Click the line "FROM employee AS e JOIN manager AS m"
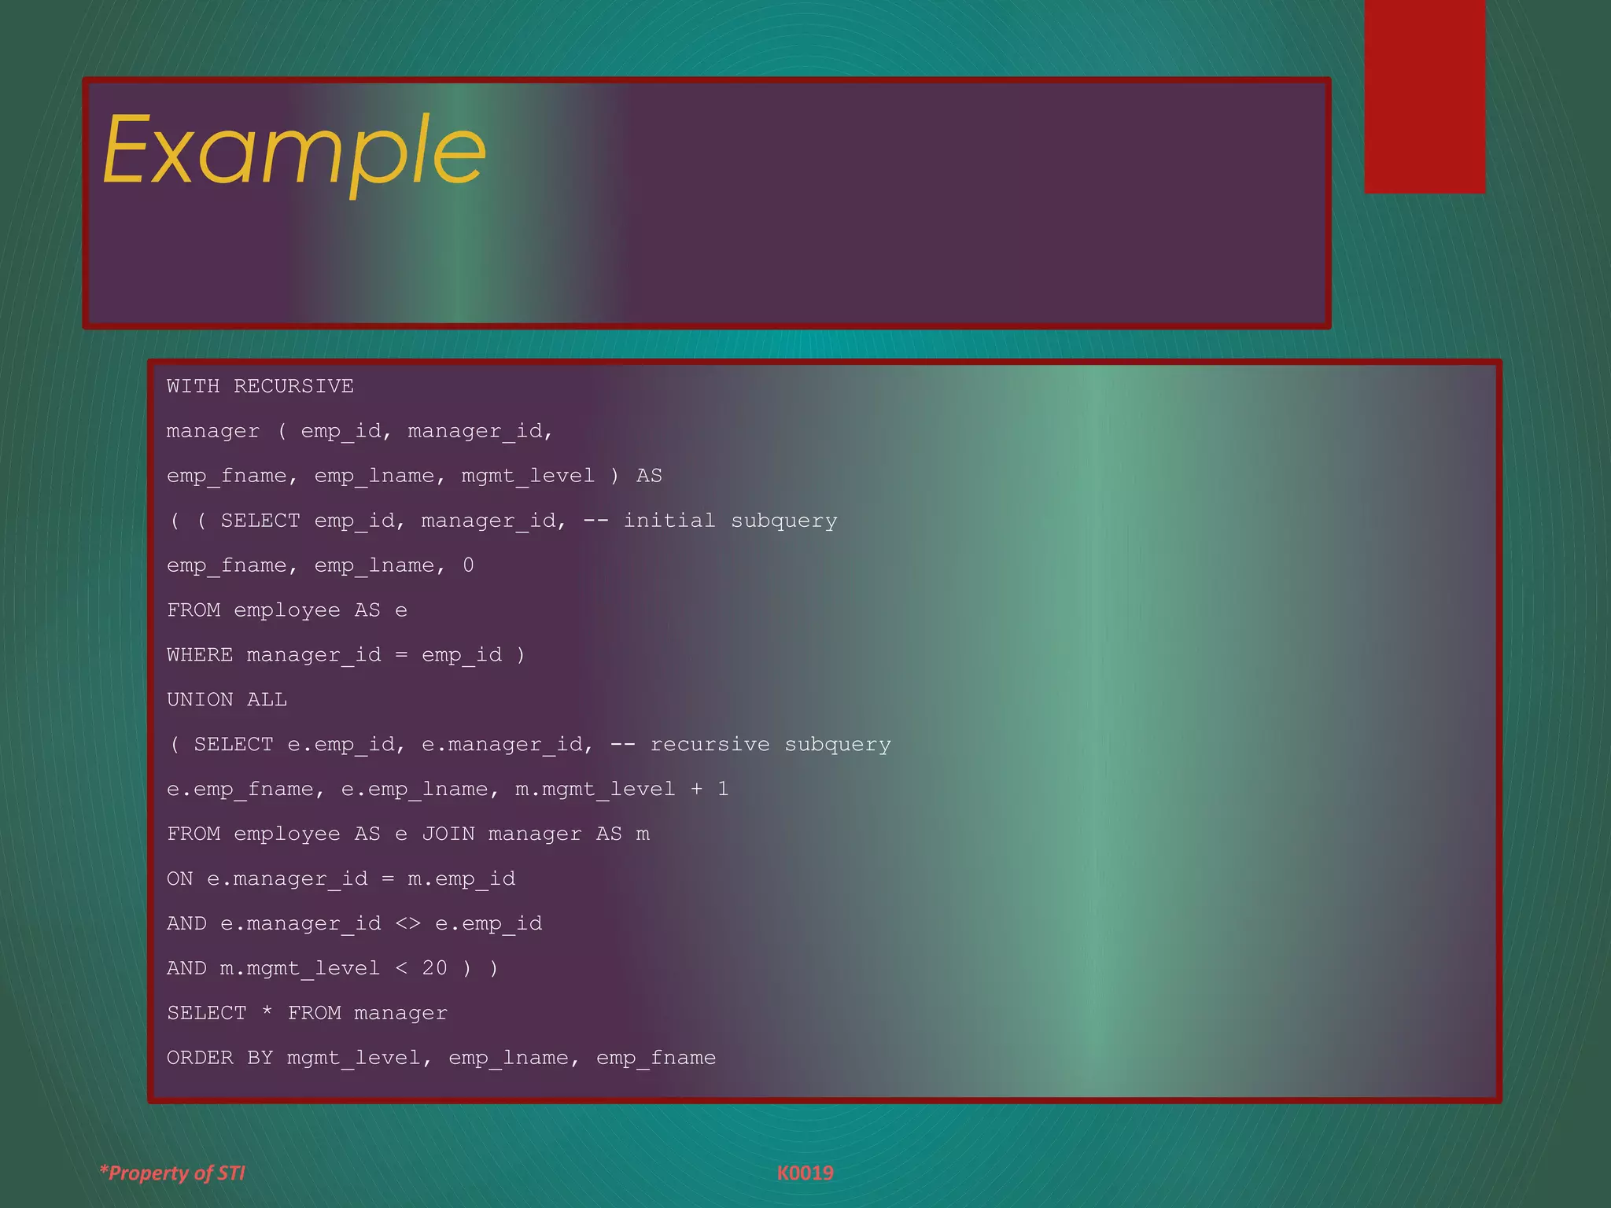 [408, 834]
